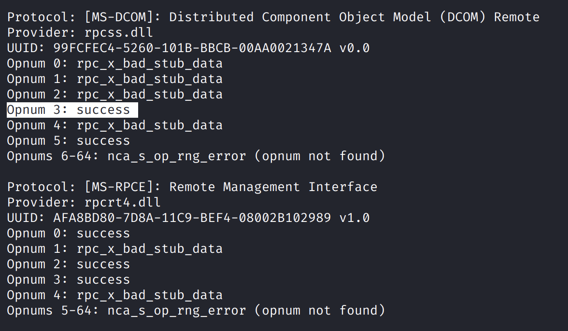Click the "Opnum 2: success" line
Screen dimensions: 568x331
pos(69,264)
